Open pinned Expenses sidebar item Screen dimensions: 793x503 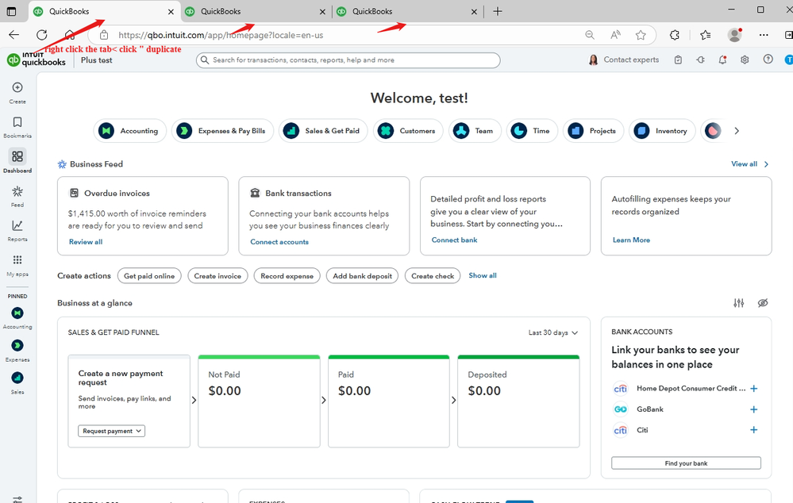(x=17, y=351)
